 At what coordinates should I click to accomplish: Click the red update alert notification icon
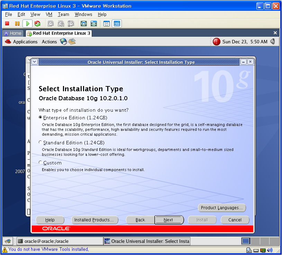pos(216,42)
